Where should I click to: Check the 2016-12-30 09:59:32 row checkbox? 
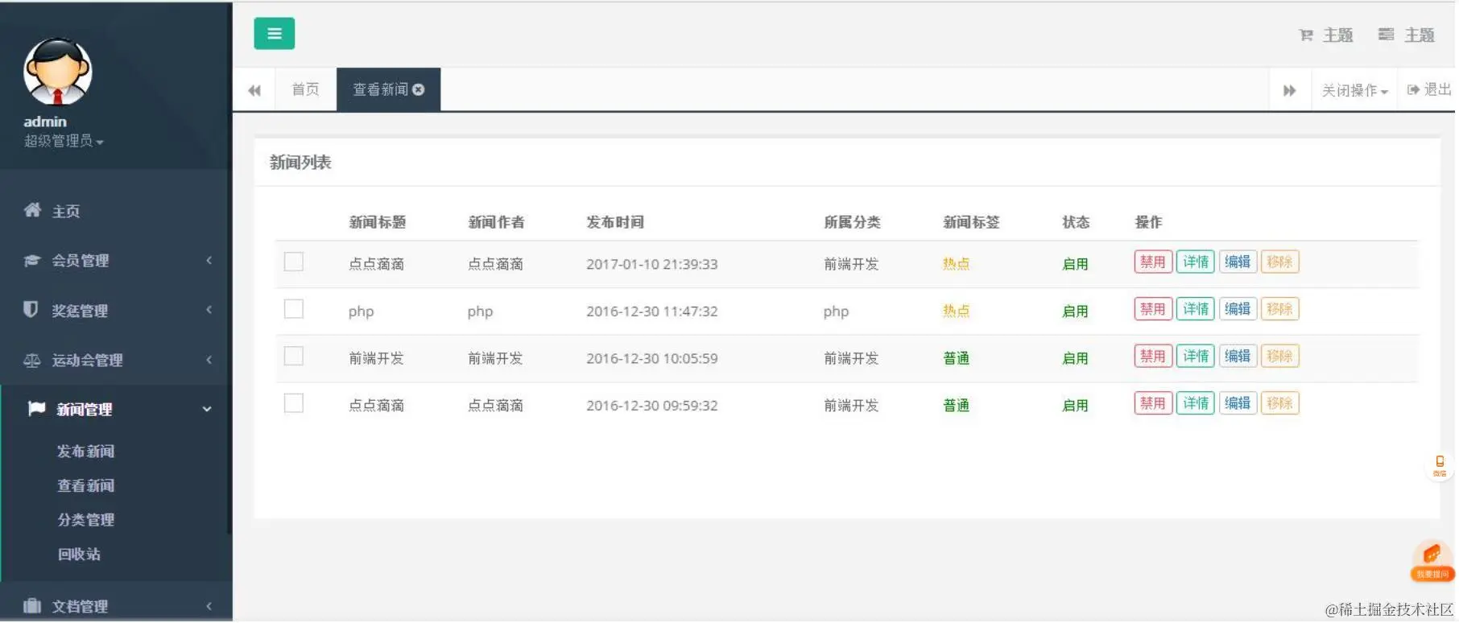294,403
